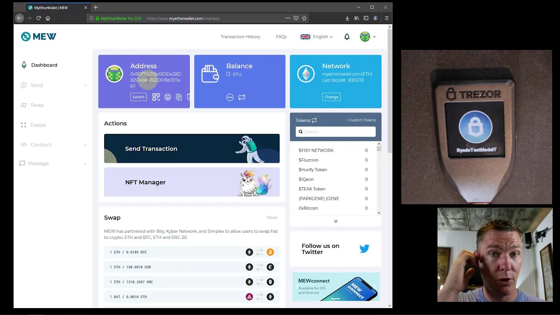Screen dimensions: 560x315
Task: Open the FAQs link
Action: (281, 37)
